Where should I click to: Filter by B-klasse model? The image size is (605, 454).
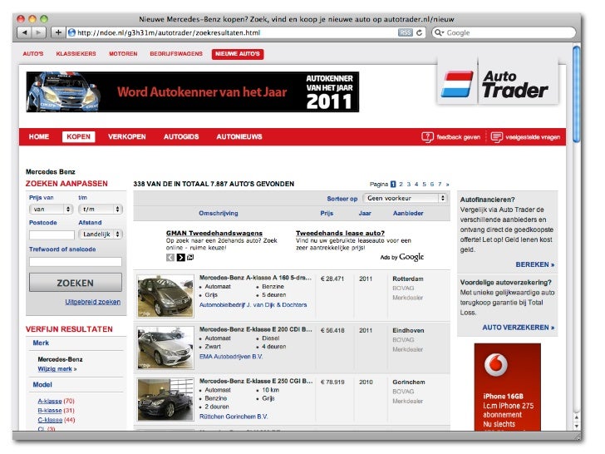(50, 411)
